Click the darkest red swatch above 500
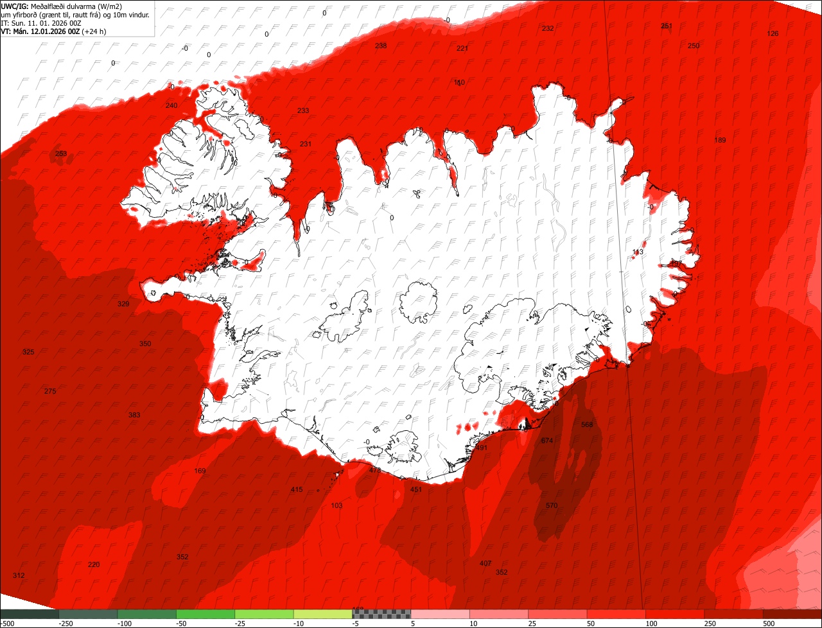The width and height of the screenshot is (822, 628). (x=792, y=614)
